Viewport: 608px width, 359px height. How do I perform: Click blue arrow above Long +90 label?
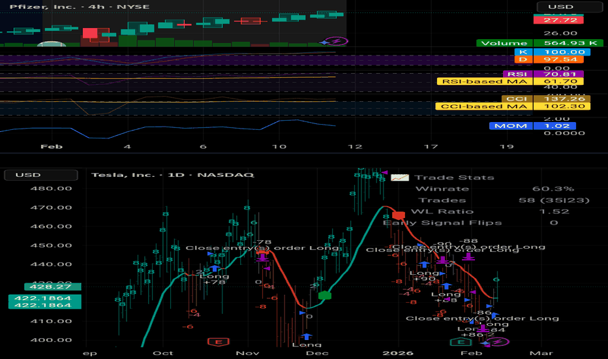pos(424,264)
